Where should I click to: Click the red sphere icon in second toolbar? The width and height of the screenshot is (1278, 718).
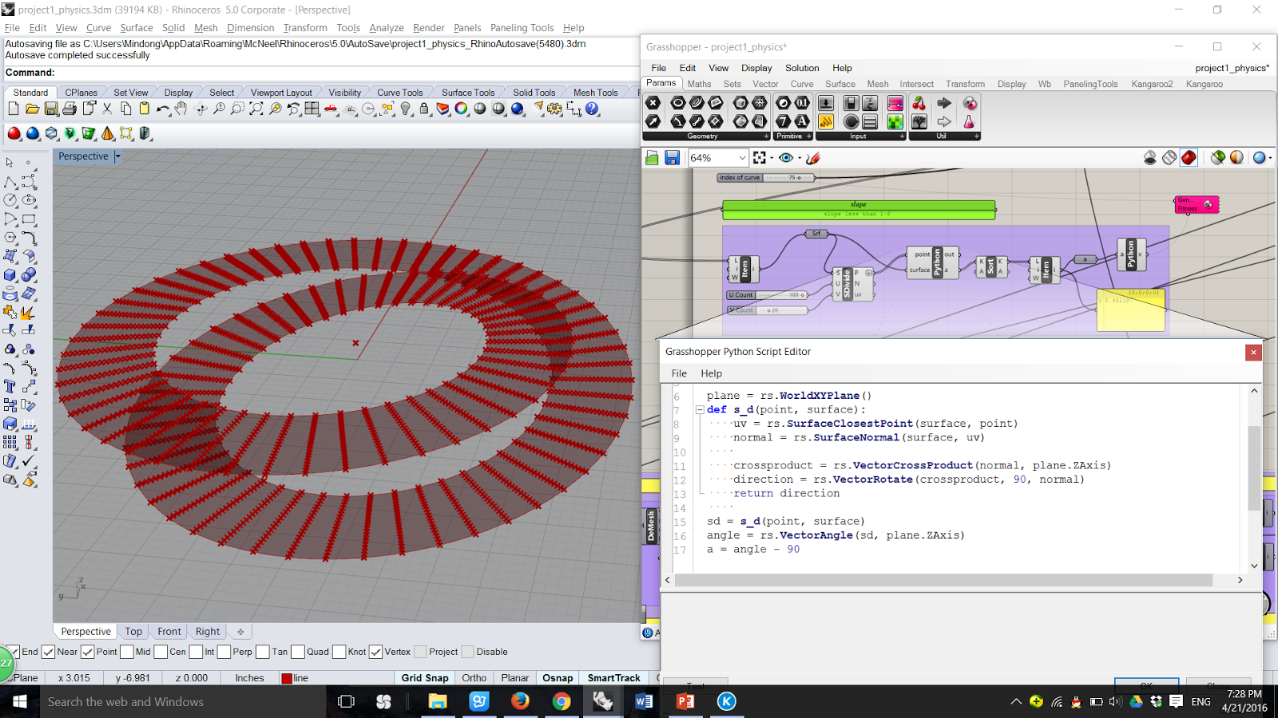(x=14, y=133)
